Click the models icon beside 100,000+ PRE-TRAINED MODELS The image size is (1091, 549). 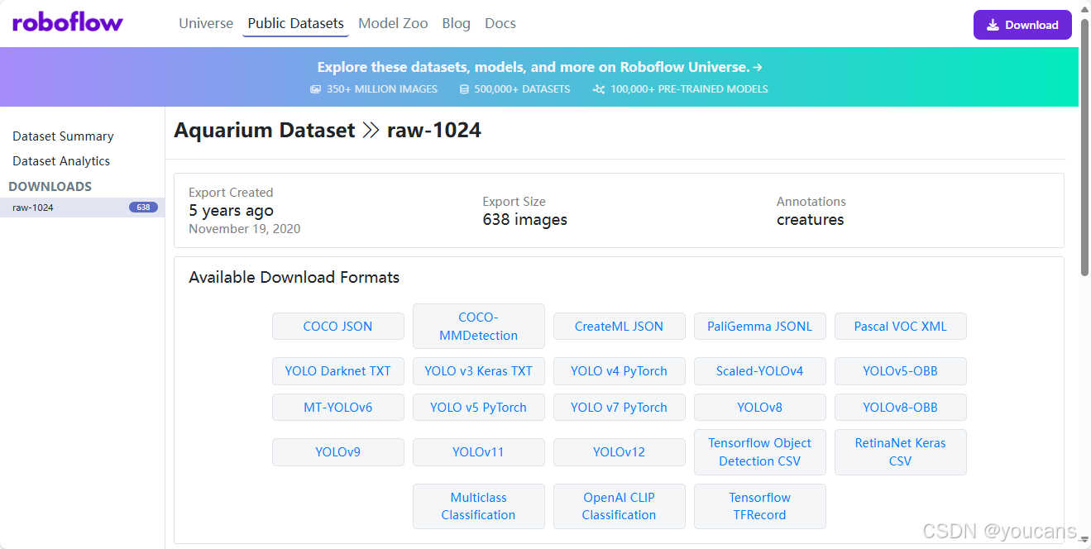[x=599, y=89]
